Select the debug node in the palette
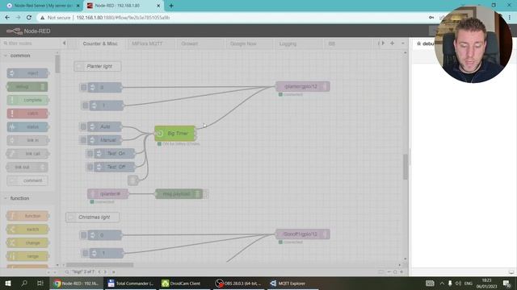The width and height of the screenshot is (517, 290). pyautogui.click(x=27, y=86)
